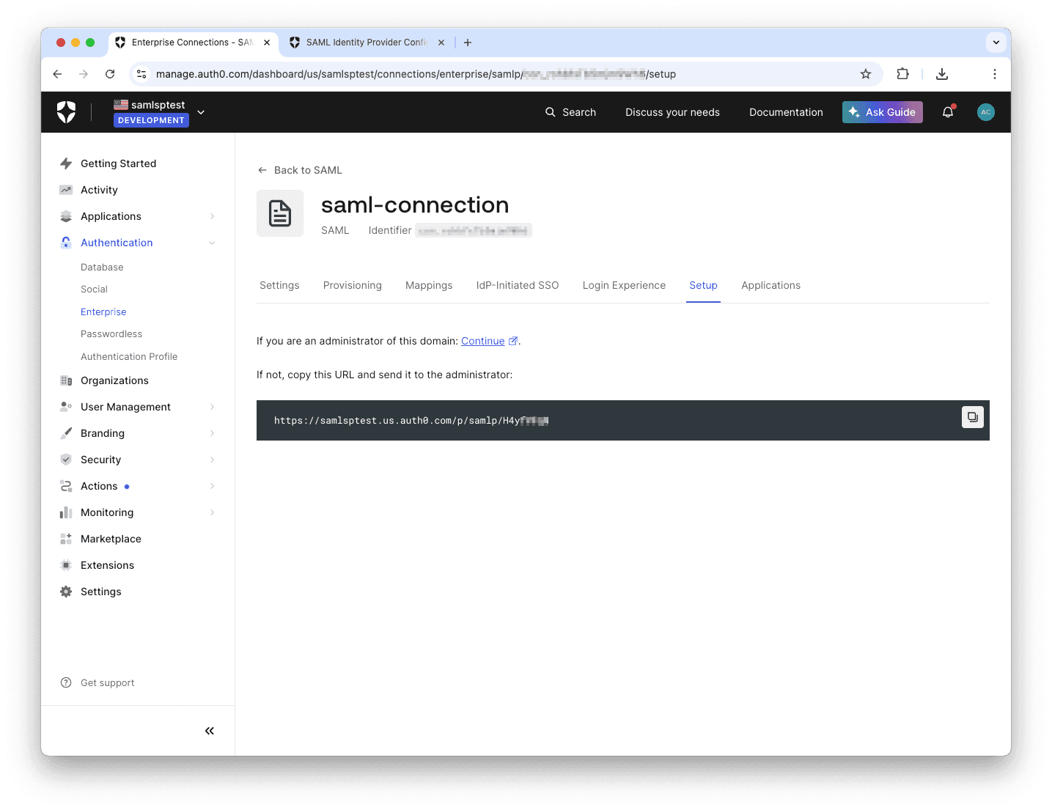The width and height of the screenshot is (1052, 810).
Task: Collapse the Authentication sidebar section
Action: [x=212, y=243]
